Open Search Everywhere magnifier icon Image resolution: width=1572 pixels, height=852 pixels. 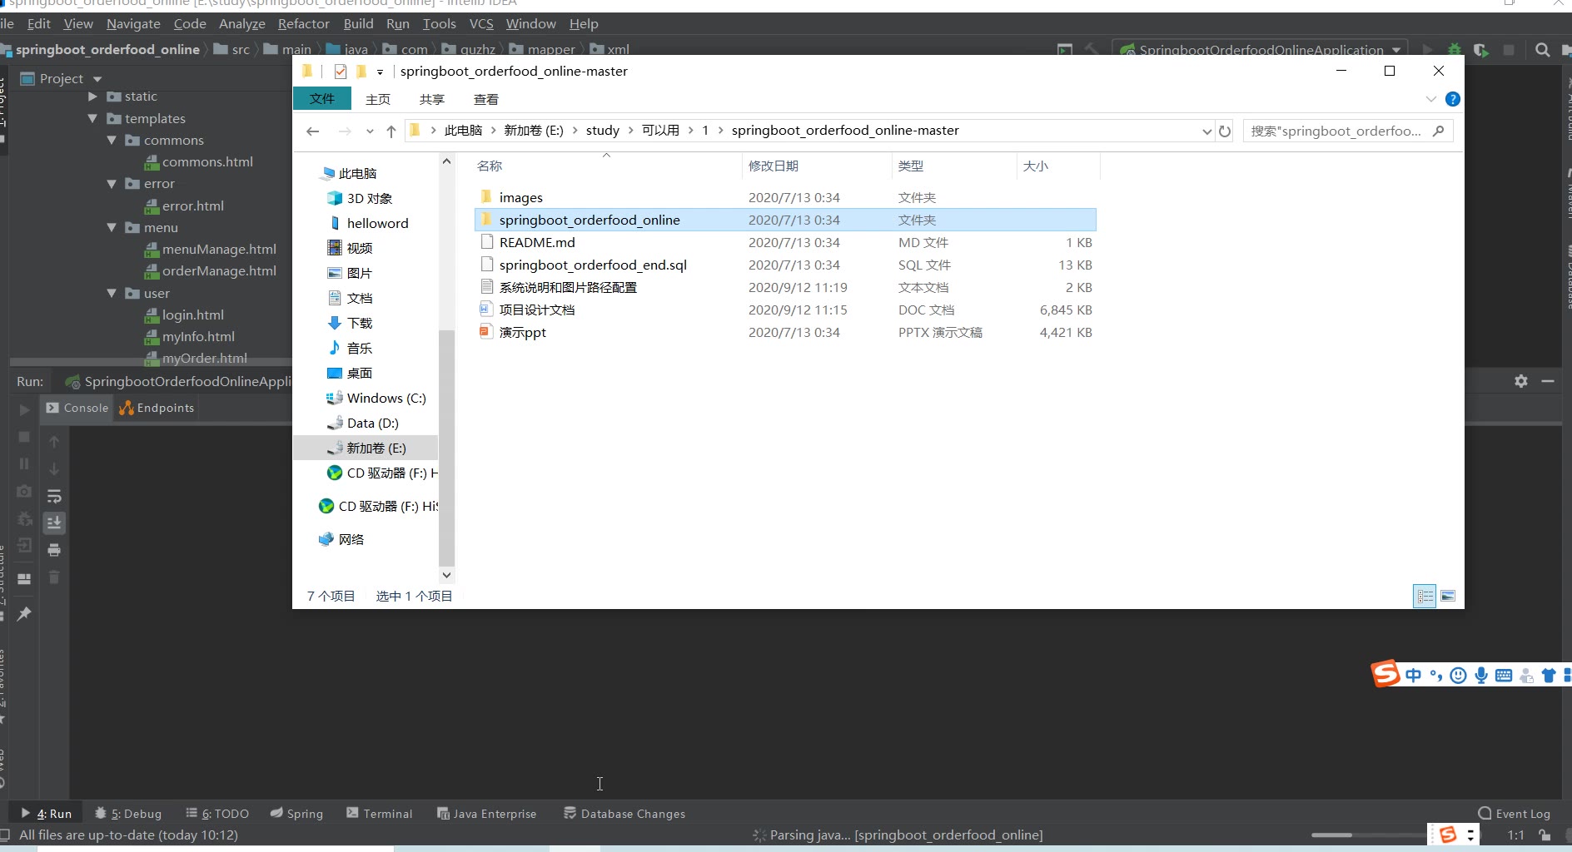(x=1542, y=50)
